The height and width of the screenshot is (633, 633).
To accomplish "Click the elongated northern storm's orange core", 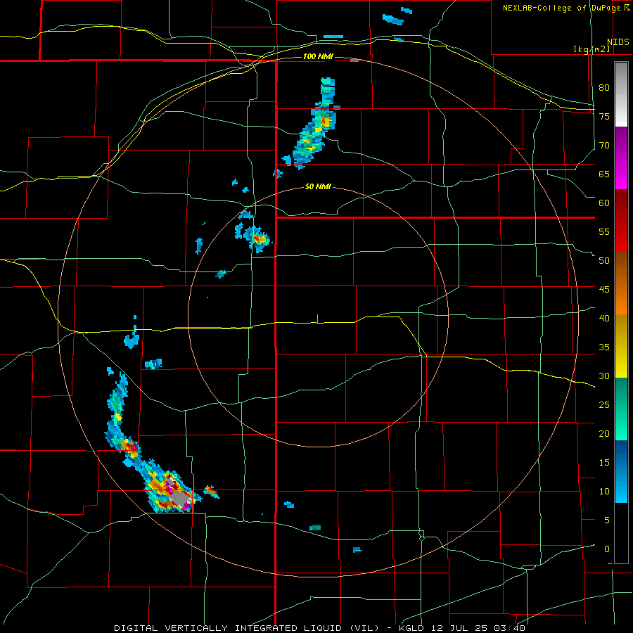I will pos(325,121).
